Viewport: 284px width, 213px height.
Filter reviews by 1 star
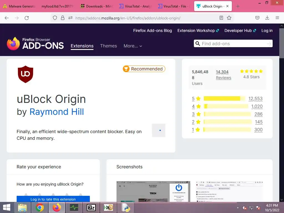pyautogui.click(x=196, y=130)
